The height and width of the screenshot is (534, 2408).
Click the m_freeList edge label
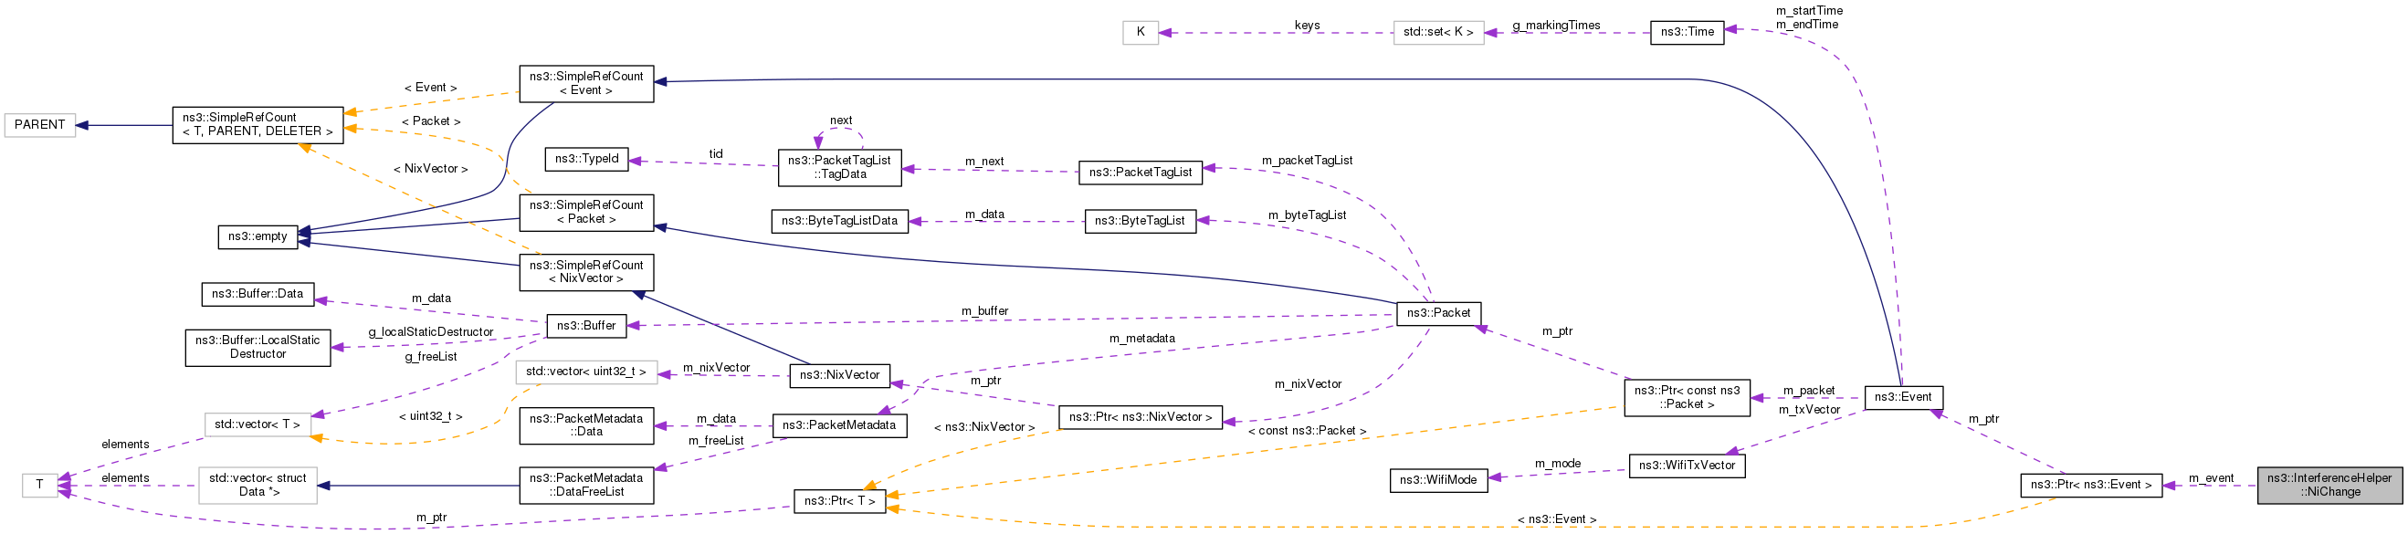(x=715, y=441)
